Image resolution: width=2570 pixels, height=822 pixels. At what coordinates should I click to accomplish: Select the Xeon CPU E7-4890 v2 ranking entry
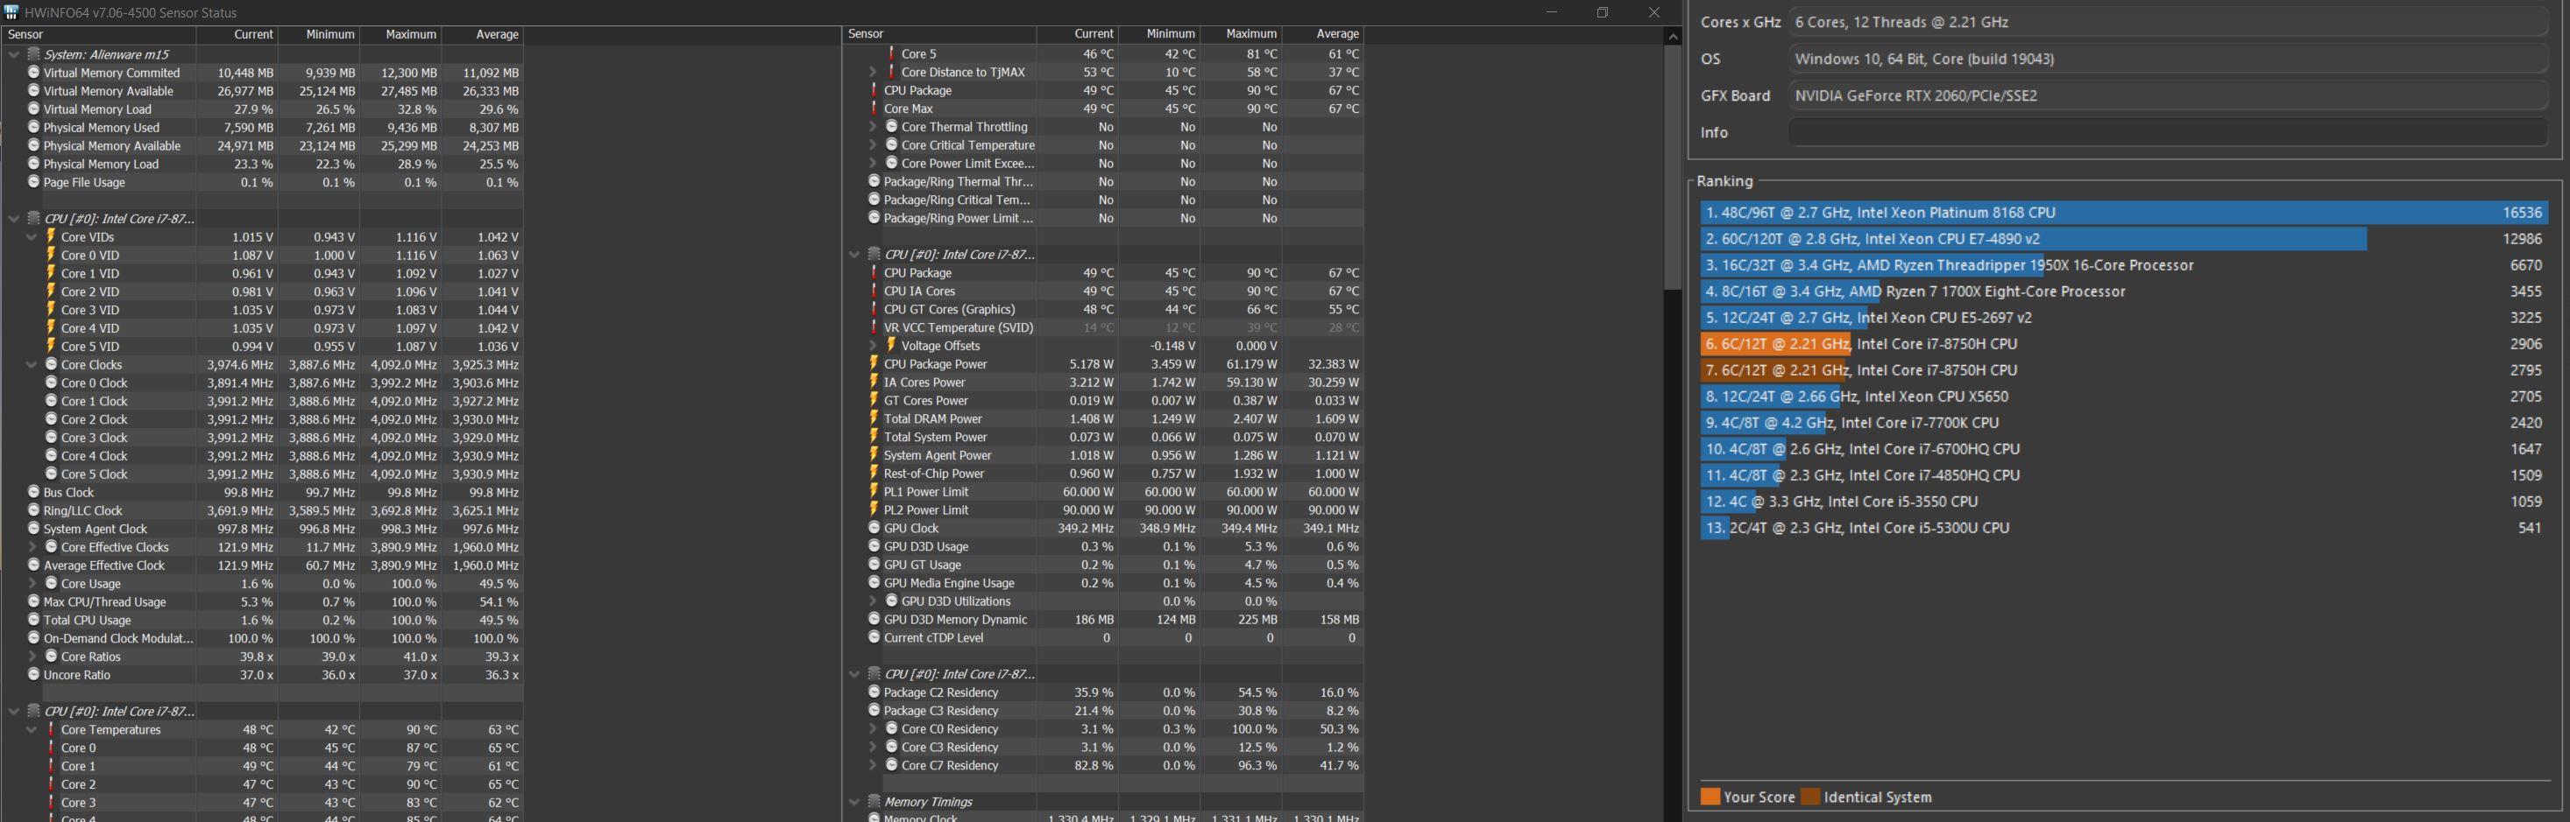coord(2124,238)
